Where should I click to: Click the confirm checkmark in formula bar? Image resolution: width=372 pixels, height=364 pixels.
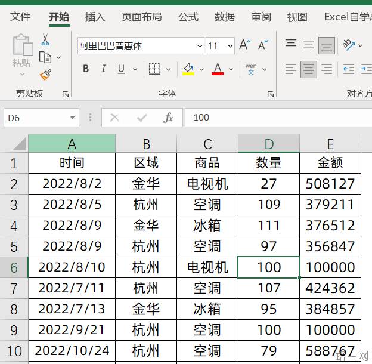point(142,118)
